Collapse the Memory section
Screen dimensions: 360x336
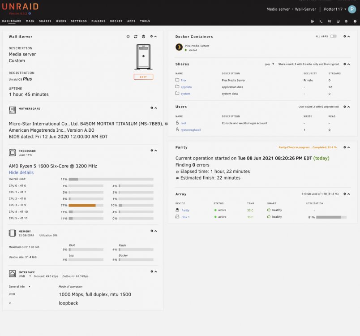point(156,231)
